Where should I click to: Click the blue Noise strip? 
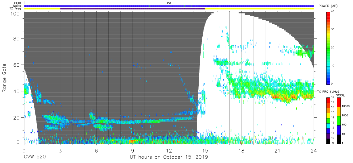tap(169, 6)
